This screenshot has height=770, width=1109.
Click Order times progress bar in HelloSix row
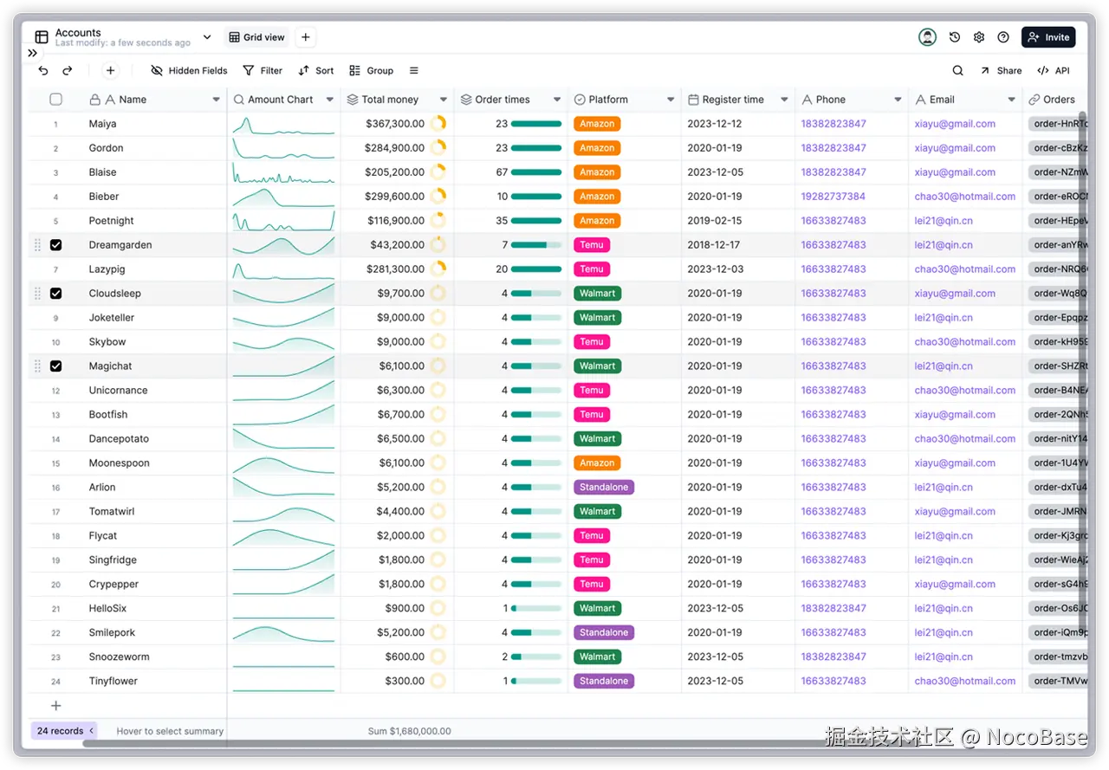536,609
